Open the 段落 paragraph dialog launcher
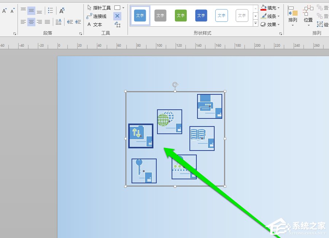Viewport: 329px width, 238px height. pos(80,33)
